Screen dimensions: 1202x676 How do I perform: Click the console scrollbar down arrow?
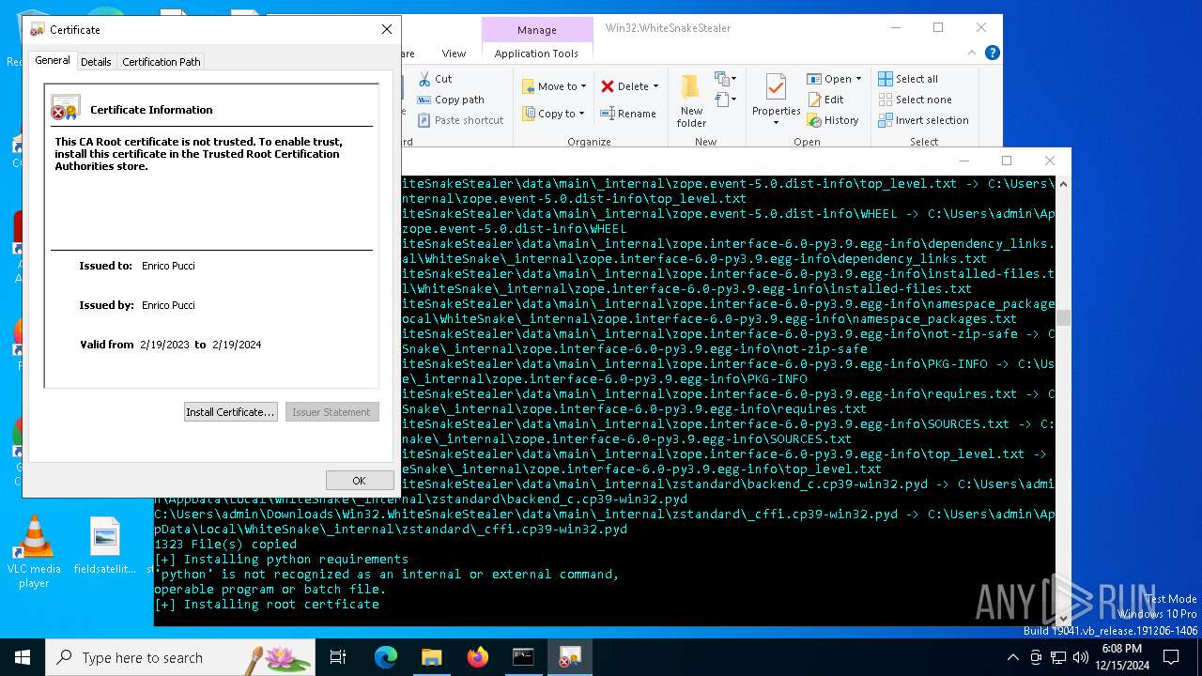[x=1064, y=618]
